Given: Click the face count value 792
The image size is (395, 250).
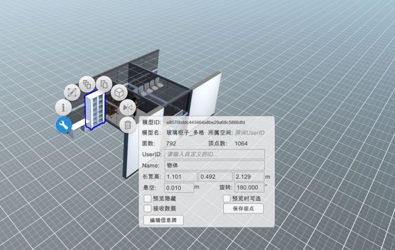Looking at the screenshot, I should 171,144.
